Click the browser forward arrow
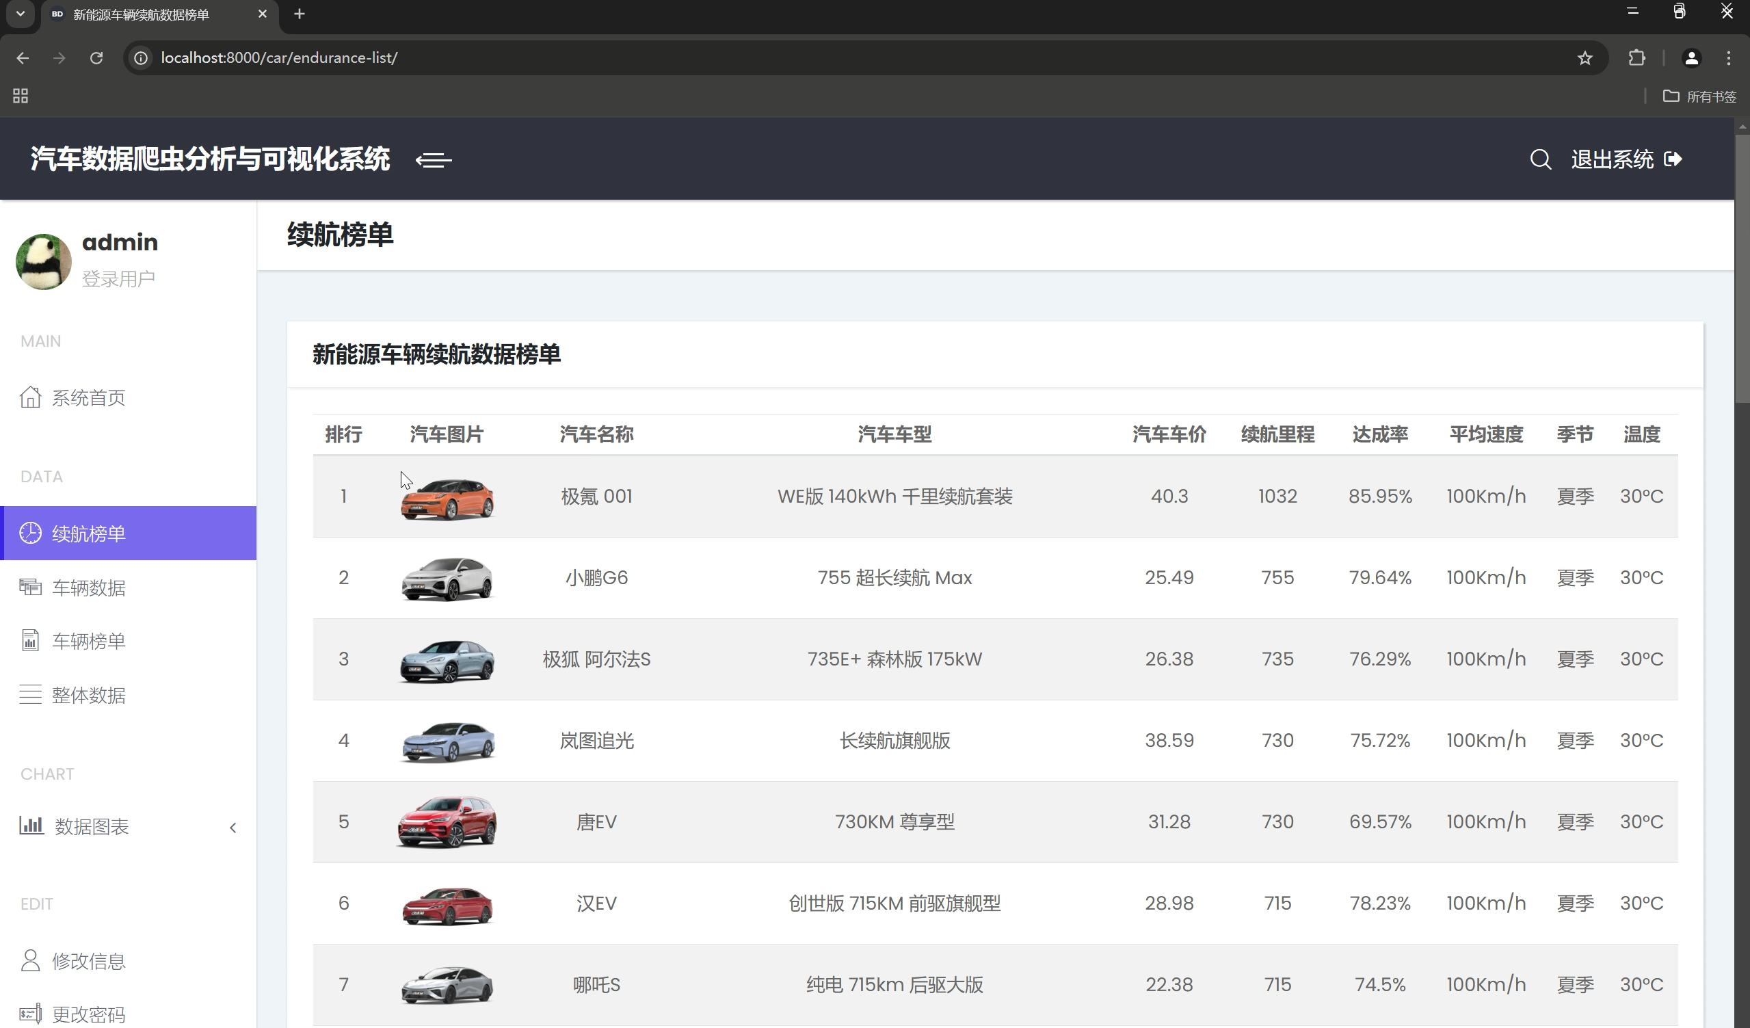 tap(59, 57)
